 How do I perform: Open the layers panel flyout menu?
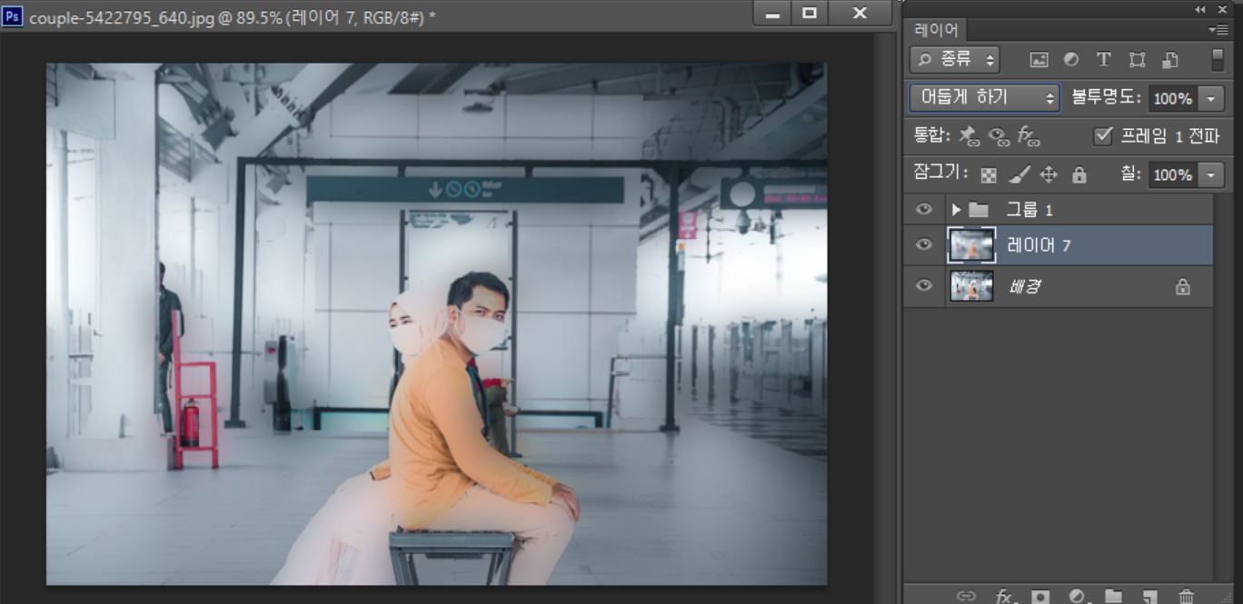(x=1218, y=30)
